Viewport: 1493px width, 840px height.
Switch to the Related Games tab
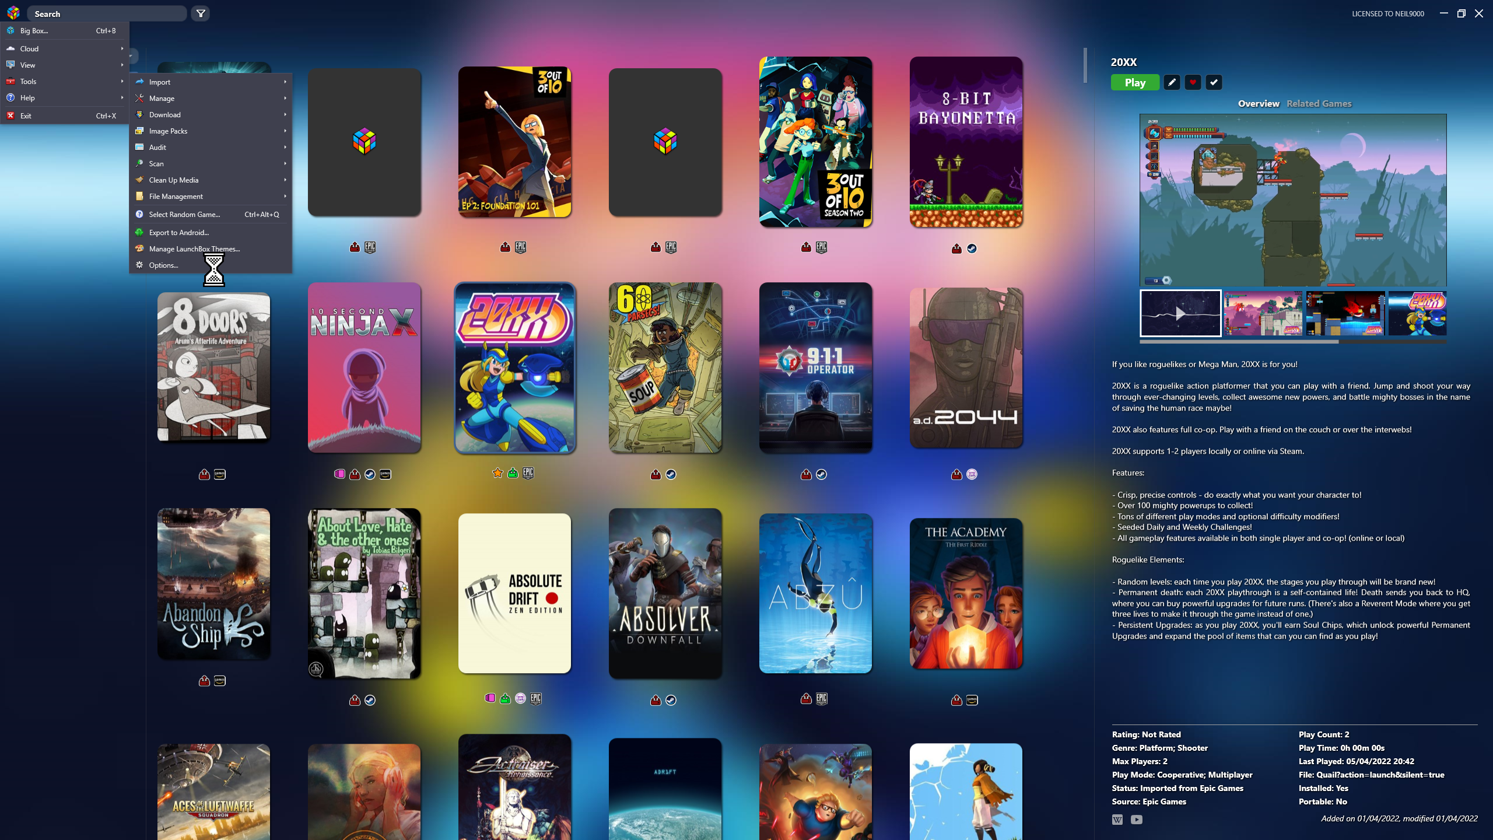pos(1319,103)
